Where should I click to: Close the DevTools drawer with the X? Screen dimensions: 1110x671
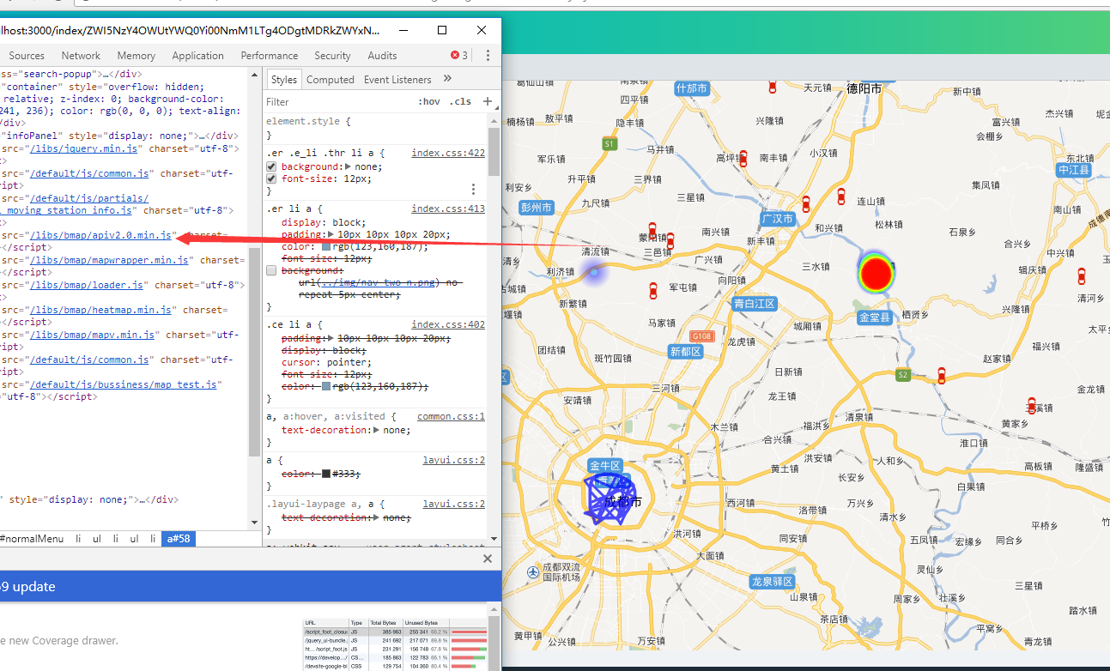click(488, 559)
